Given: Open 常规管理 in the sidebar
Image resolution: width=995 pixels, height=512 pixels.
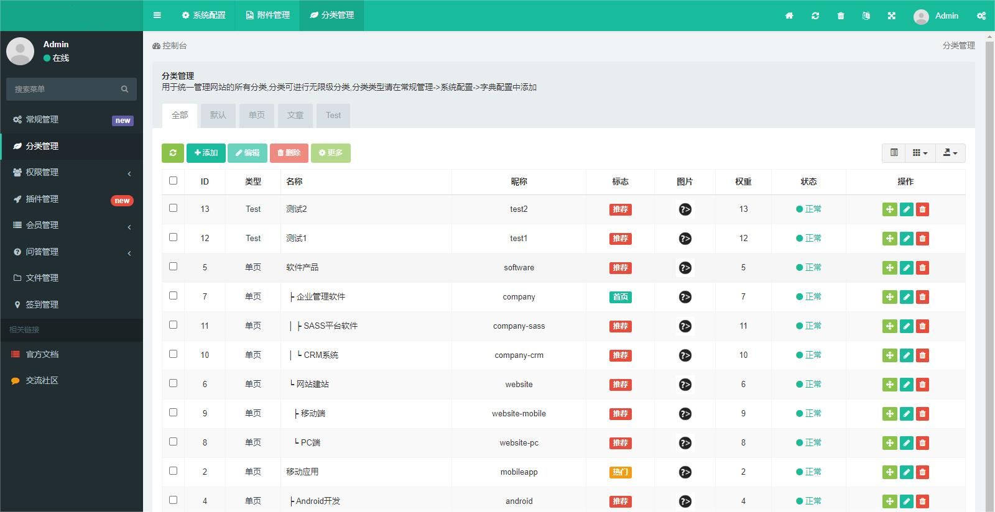Looking at the screenshot, I should coord(72,120).
